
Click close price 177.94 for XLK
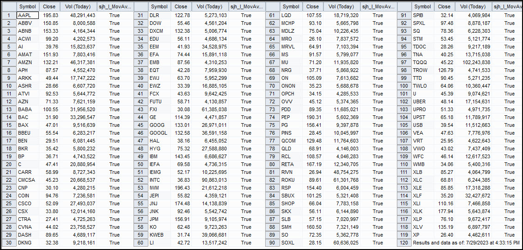pyautogui.click(x=444, y=212)
